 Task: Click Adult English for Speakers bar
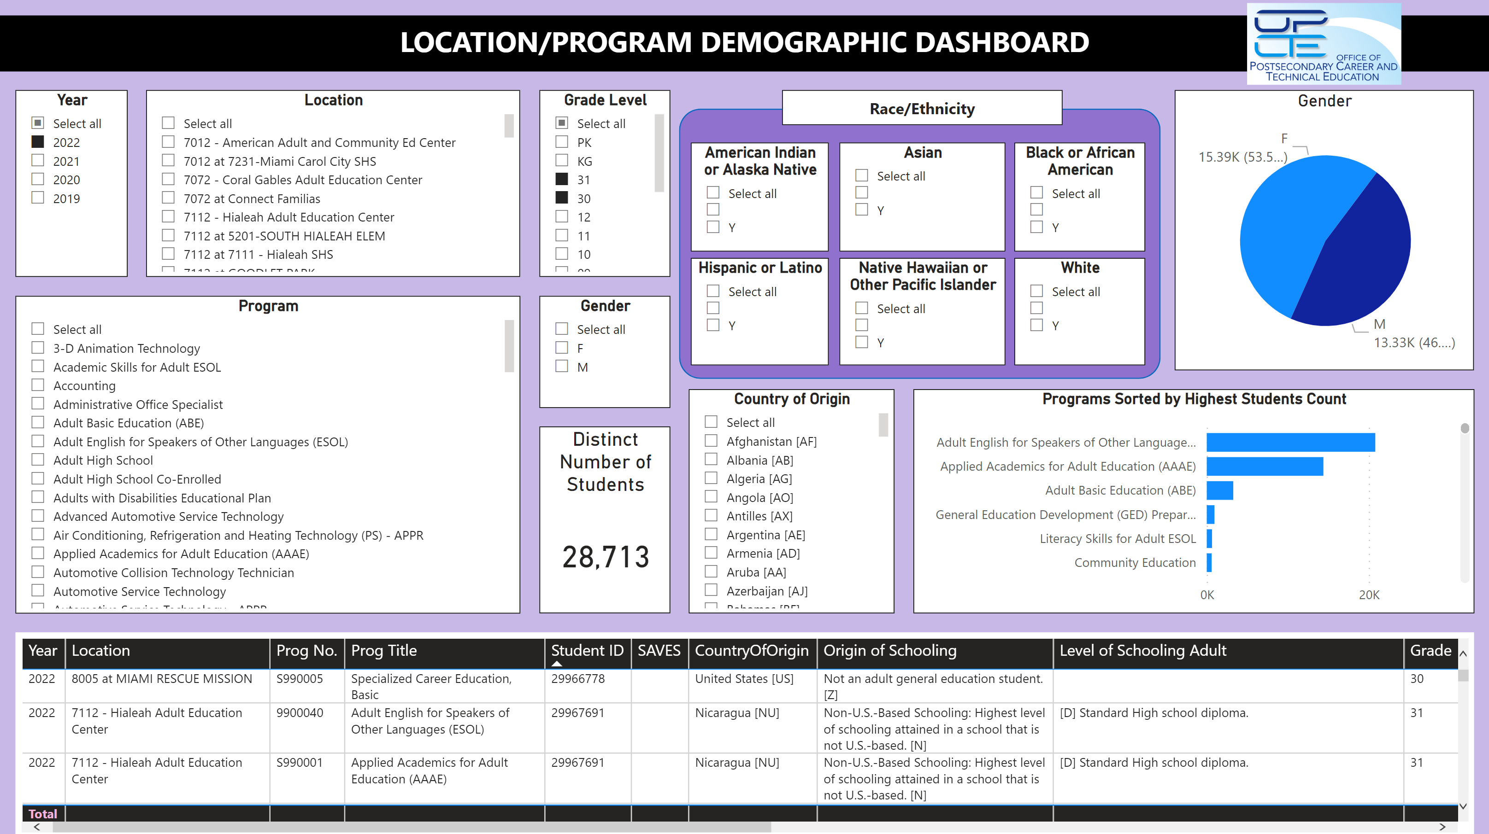[1291, 443]
